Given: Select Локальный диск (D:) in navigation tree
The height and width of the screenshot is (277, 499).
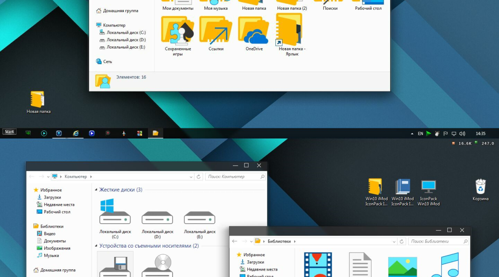Looking at the screenshot, I should tap(126, 40).
